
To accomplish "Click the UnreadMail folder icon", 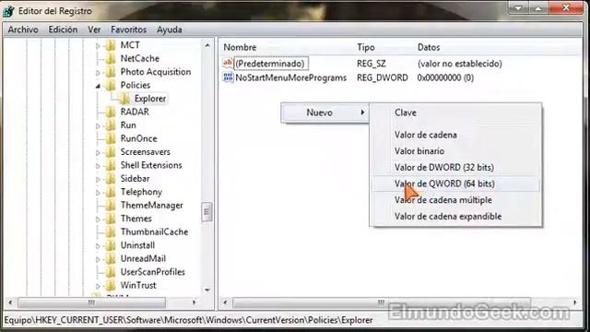I will tap(111, 258).
